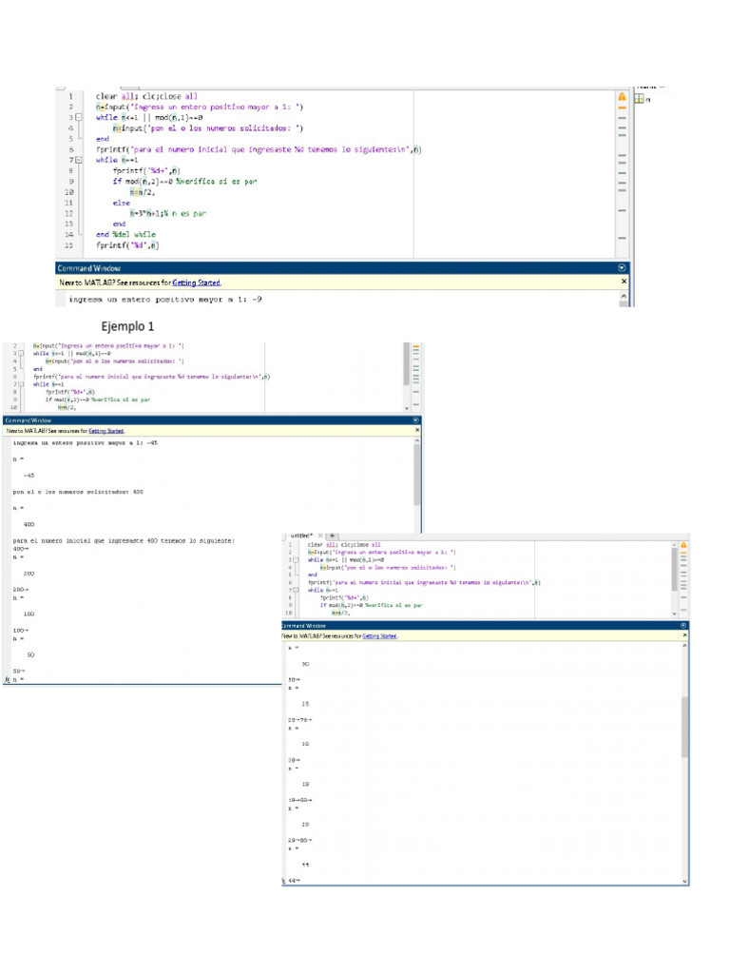The image size is (730, 974).
Task: Click output value 100 in Ejemplo 1 Command Window
Action: click(x=29, y=614)
